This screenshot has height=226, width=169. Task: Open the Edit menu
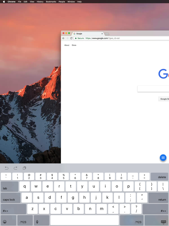[x=26, y=1]
